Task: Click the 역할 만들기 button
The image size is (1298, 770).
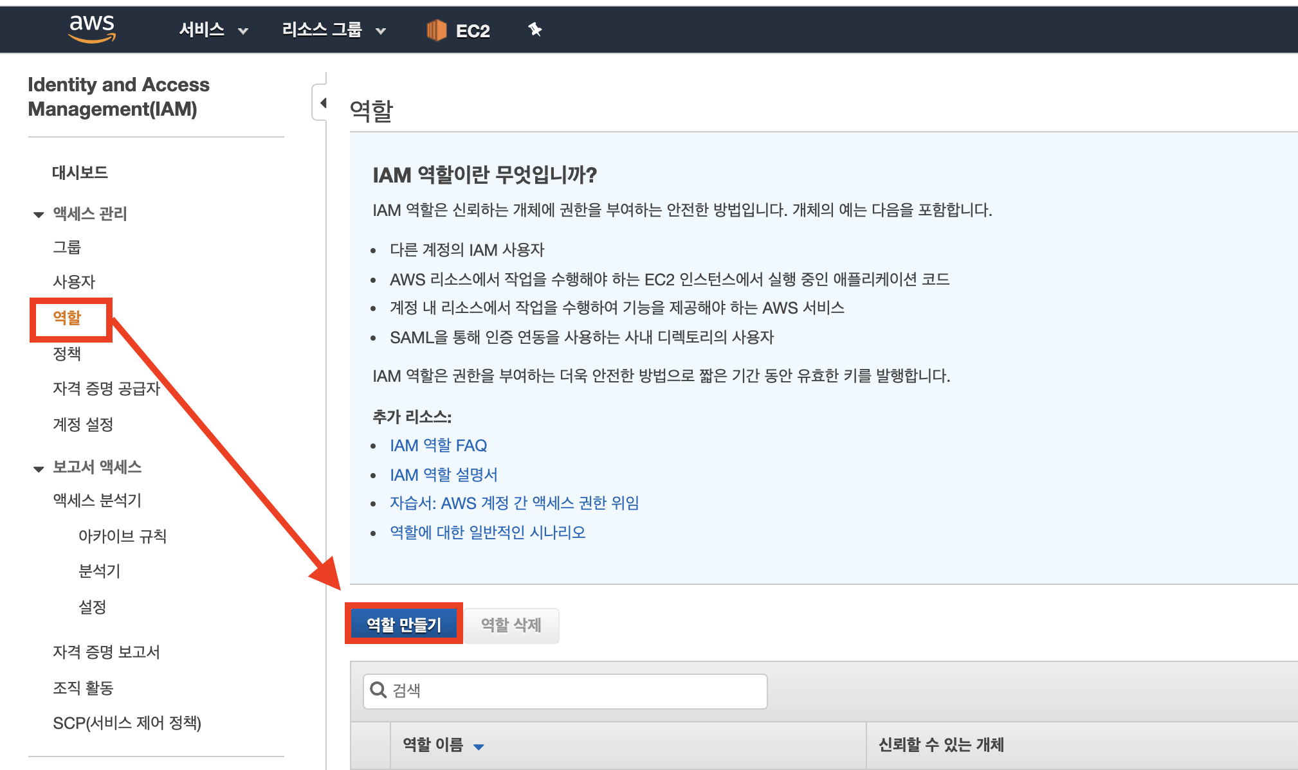Action: (x=403, y=624)
